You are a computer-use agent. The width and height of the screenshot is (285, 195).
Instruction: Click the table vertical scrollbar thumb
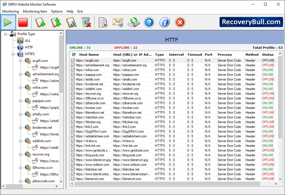280,97
